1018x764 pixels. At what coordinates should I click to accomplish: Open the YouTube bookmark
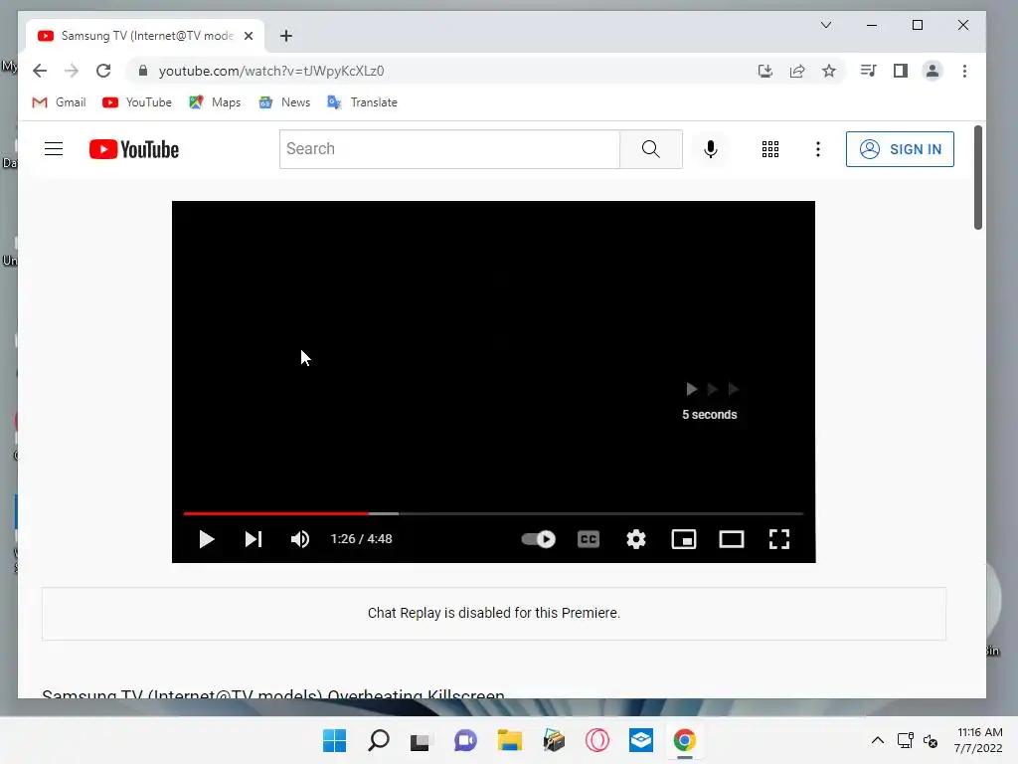(x=137, y=102)
